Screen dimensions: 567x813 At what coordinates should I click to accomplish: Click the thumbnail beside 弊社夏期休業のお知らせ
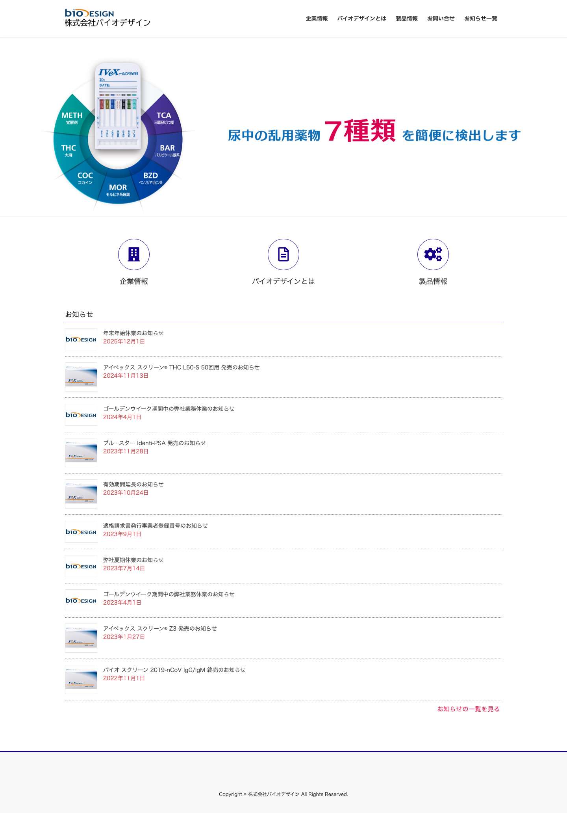81,566
